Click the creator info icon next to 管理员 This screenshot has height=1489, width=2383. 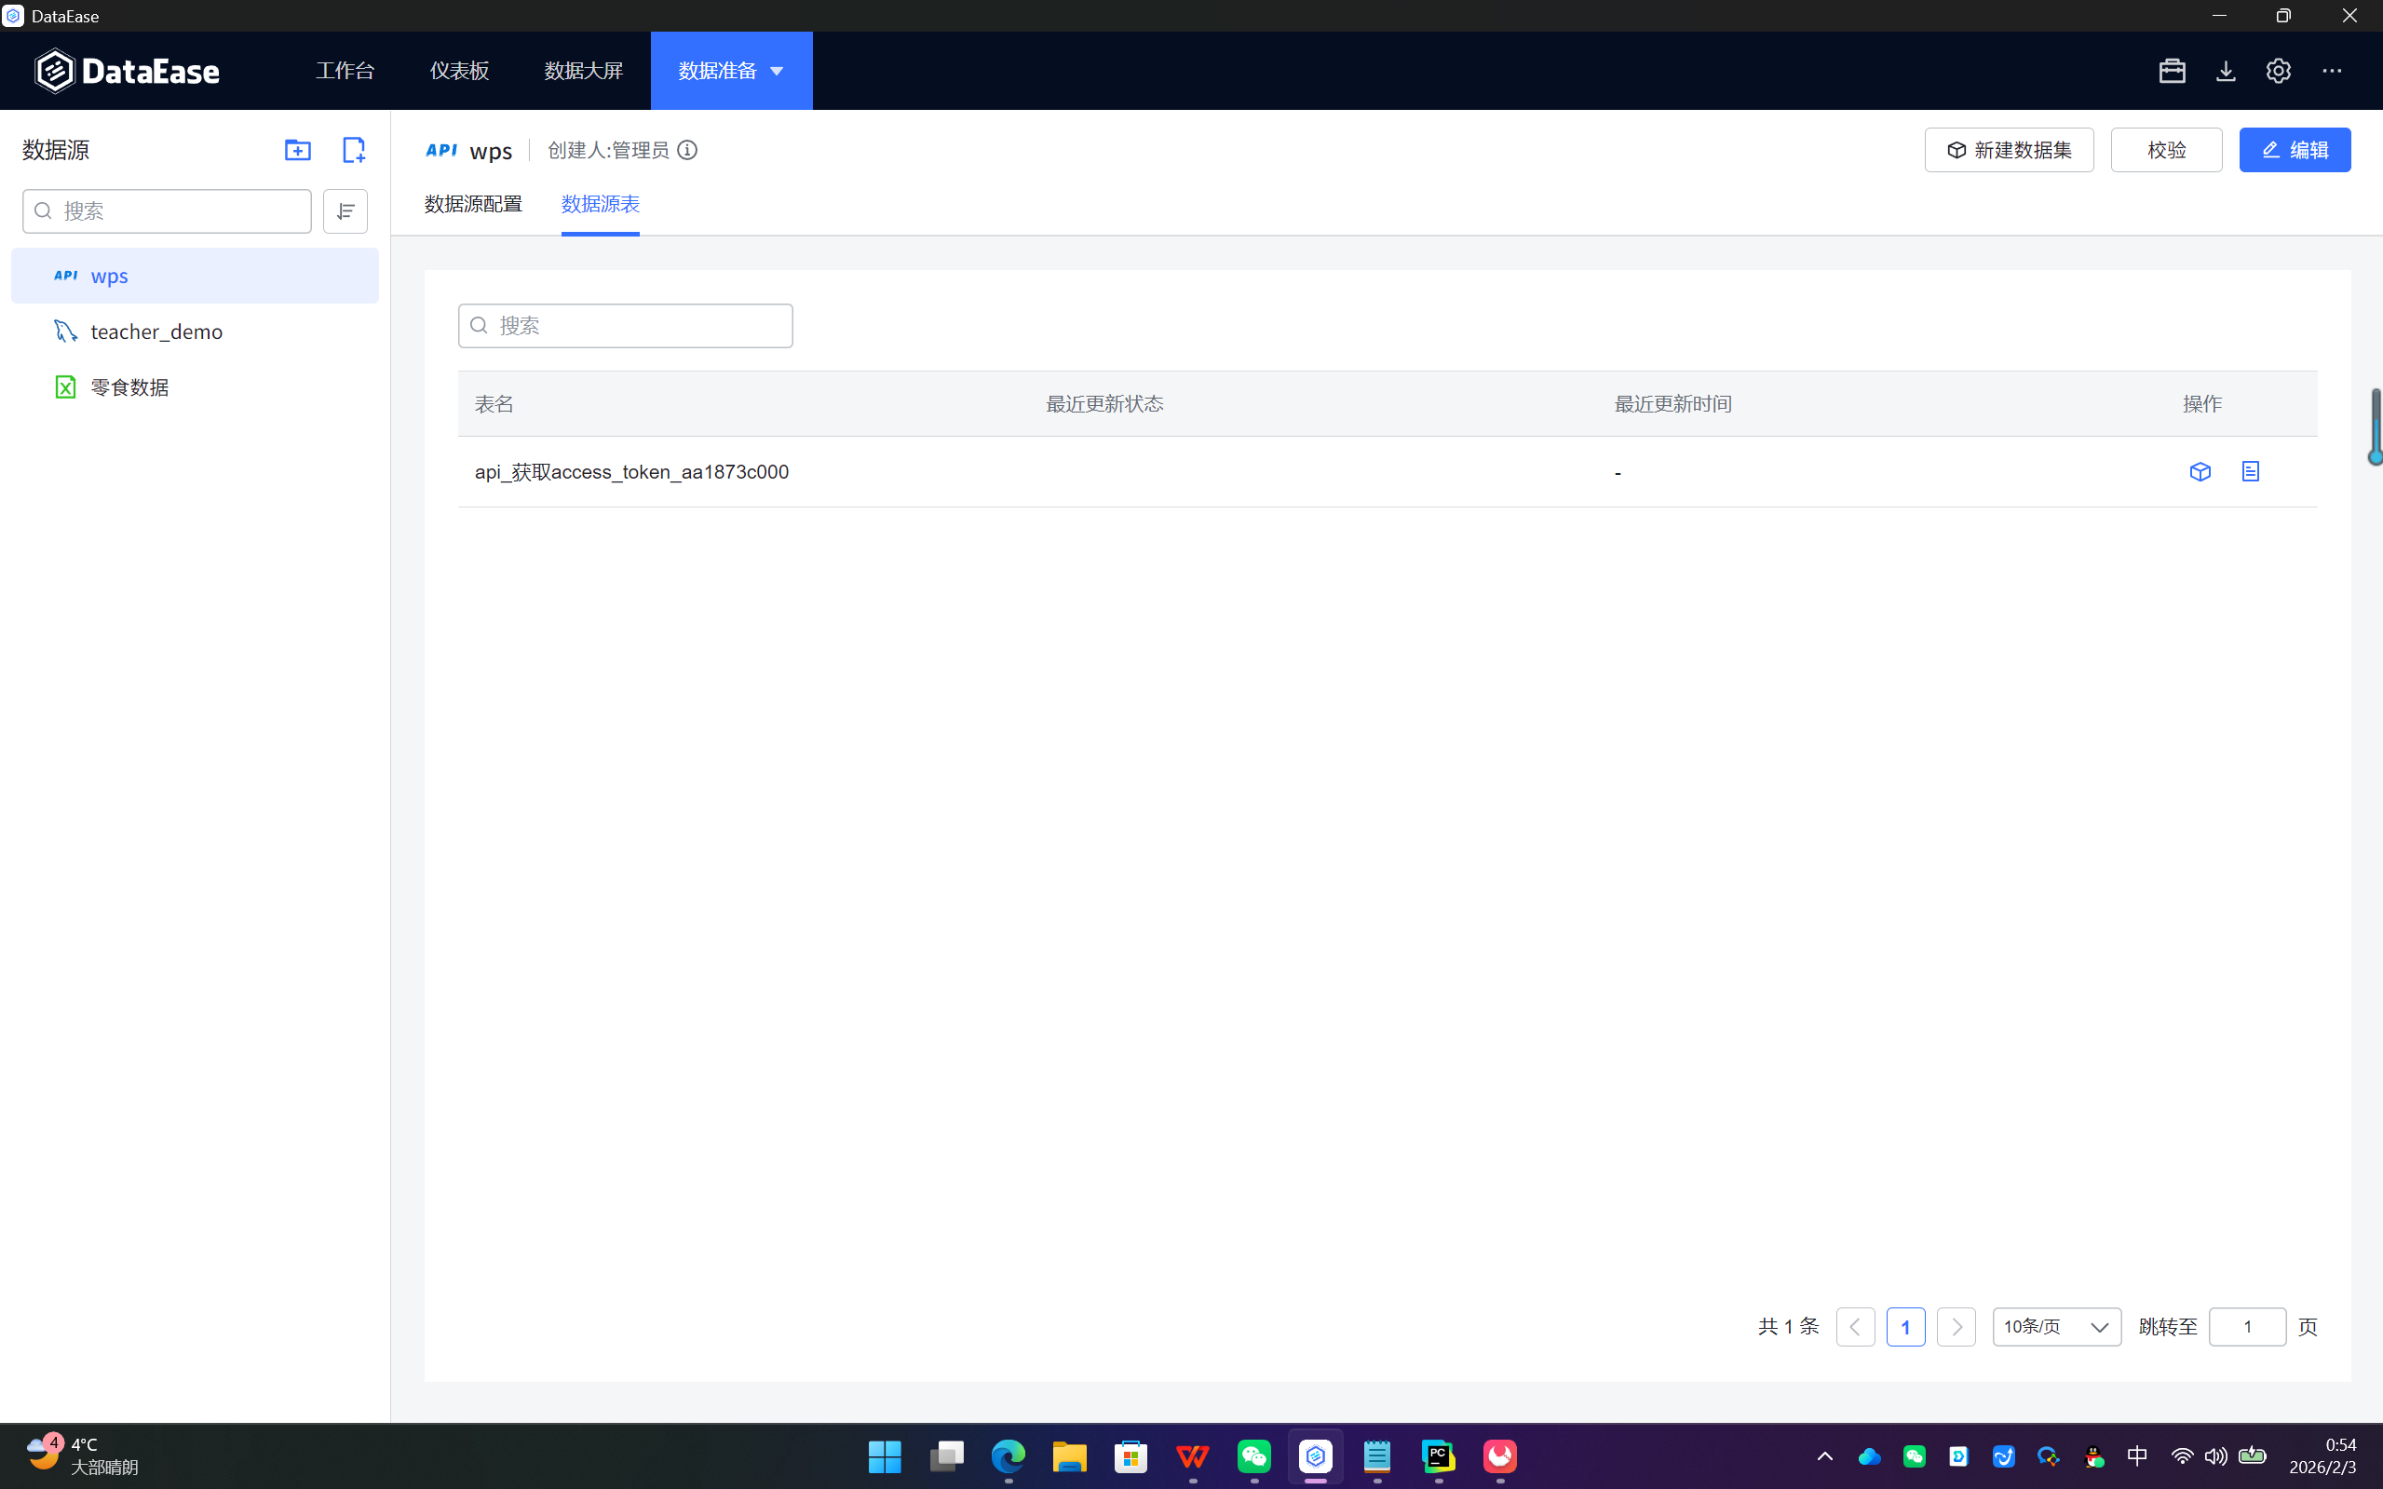(687, 150)
